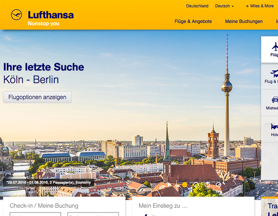
Task: Open the Miles & More link
Action: 260,6
